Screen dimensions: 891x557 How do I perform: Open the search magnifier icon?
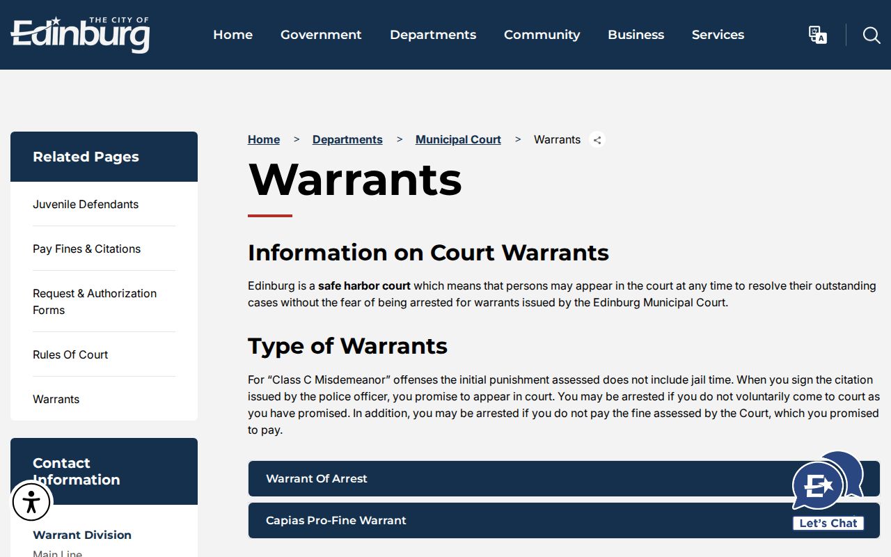(x=872, y=35)
